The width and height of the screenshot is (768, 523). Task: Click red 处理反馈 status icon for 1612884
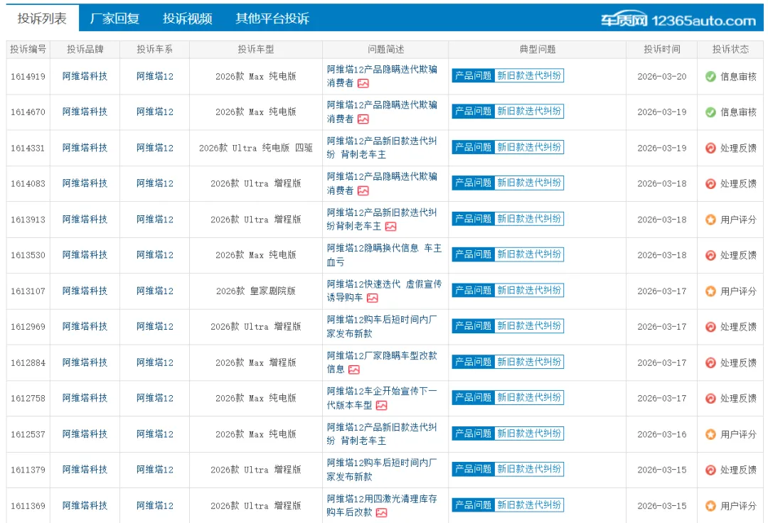710,362
